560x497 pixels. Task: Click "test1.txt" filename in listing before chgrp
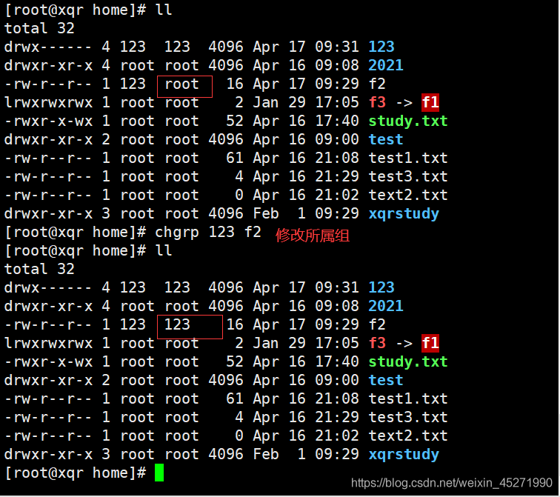[408, 159]
